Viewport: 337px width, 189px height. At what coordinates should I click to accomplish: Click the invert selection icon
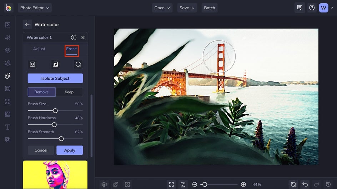tap(55, 64)
